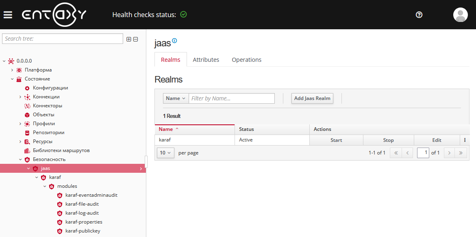Open the user avatar menu
This screenshot has height=237, width=476.
click(460, 15)
